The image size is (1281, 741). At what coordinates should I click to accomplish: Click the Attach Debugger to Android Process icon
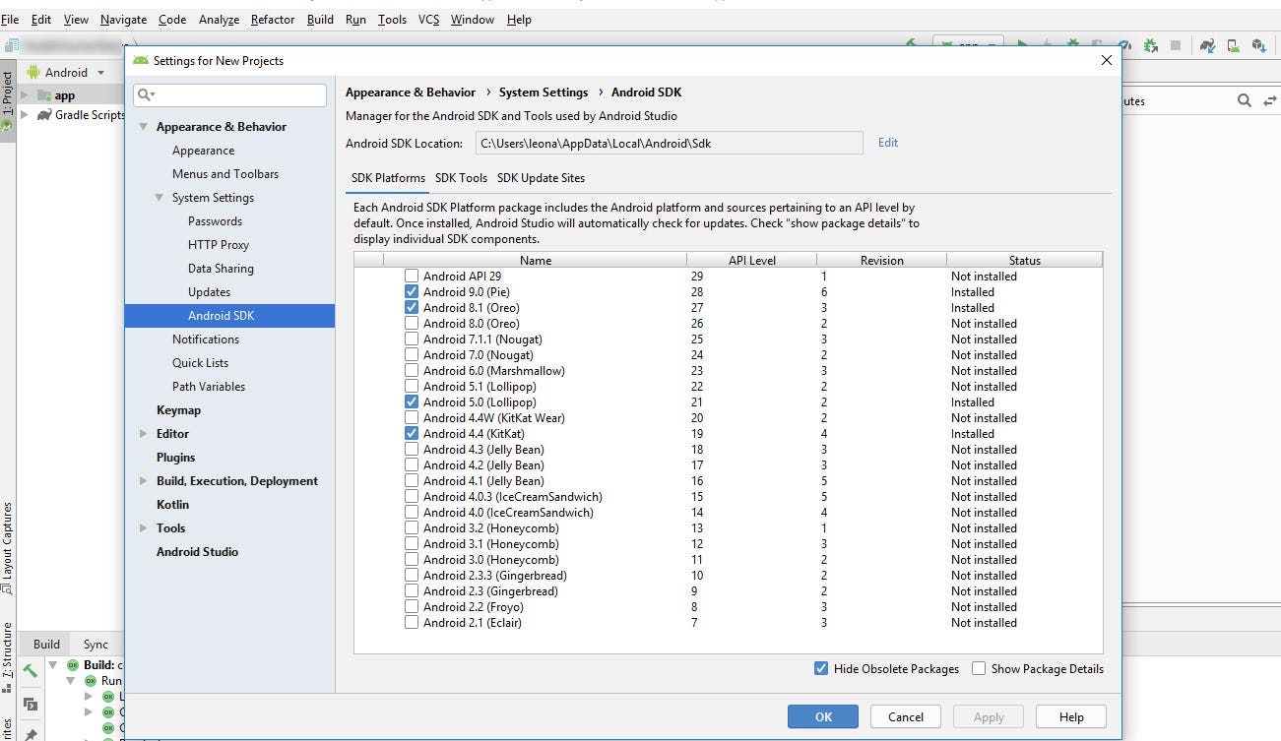1150,45
